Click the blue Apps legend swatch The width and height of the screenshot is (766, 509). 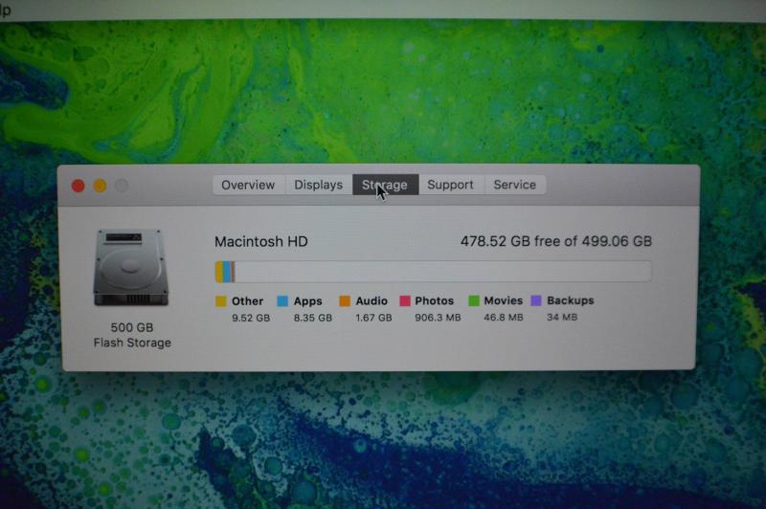point(282,301)
